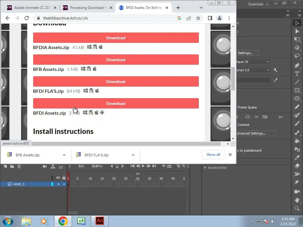Click Show all downloads
This screenshot has height=227, width=303.
(x=213, y=155)
